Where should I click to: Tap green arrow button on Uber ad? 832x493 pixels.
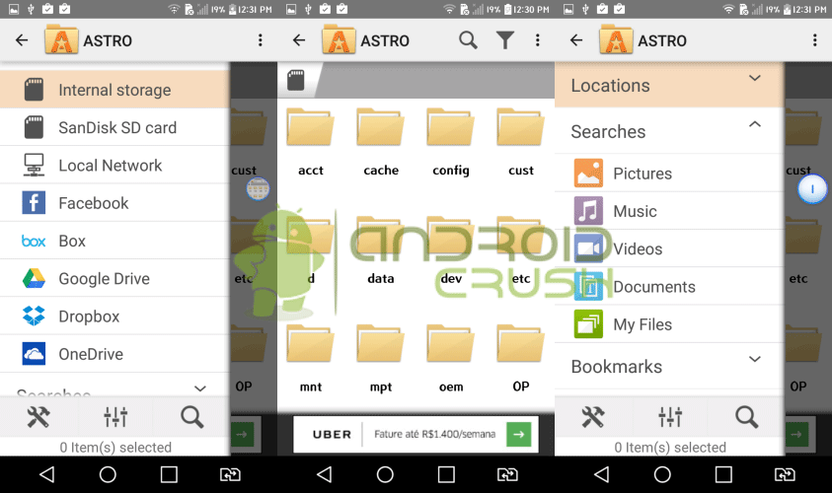pos(519,434)
